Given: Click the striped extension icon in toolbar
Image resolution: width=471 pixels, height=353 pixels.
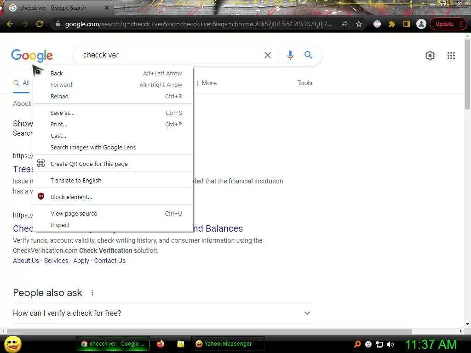Looking at the screenshot, I should coord(377,24).
